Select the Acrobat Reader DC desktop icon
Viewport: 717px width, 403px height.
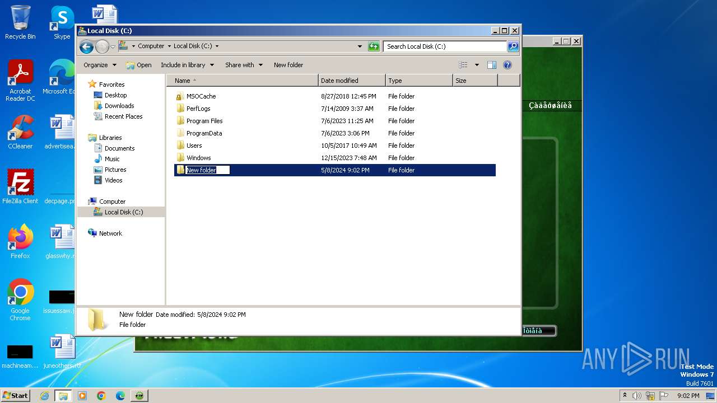[x=20, y=81]
